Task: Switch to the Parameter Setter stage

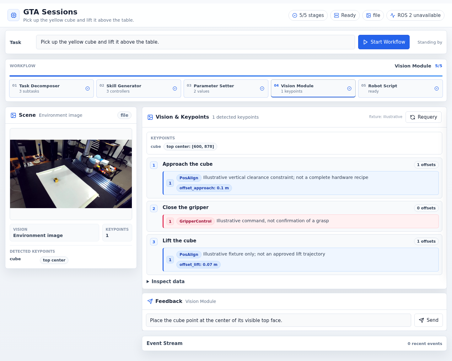Action: (226, 89)
